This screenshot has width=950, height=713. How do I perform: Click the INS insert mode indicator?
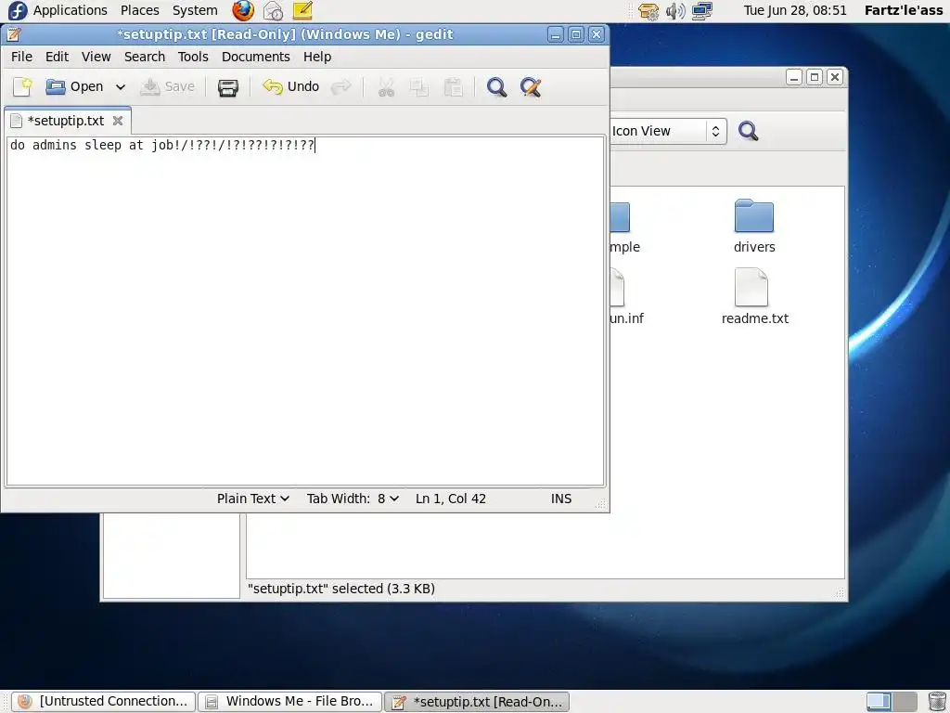pyautogui.click(x=561, y=499)
